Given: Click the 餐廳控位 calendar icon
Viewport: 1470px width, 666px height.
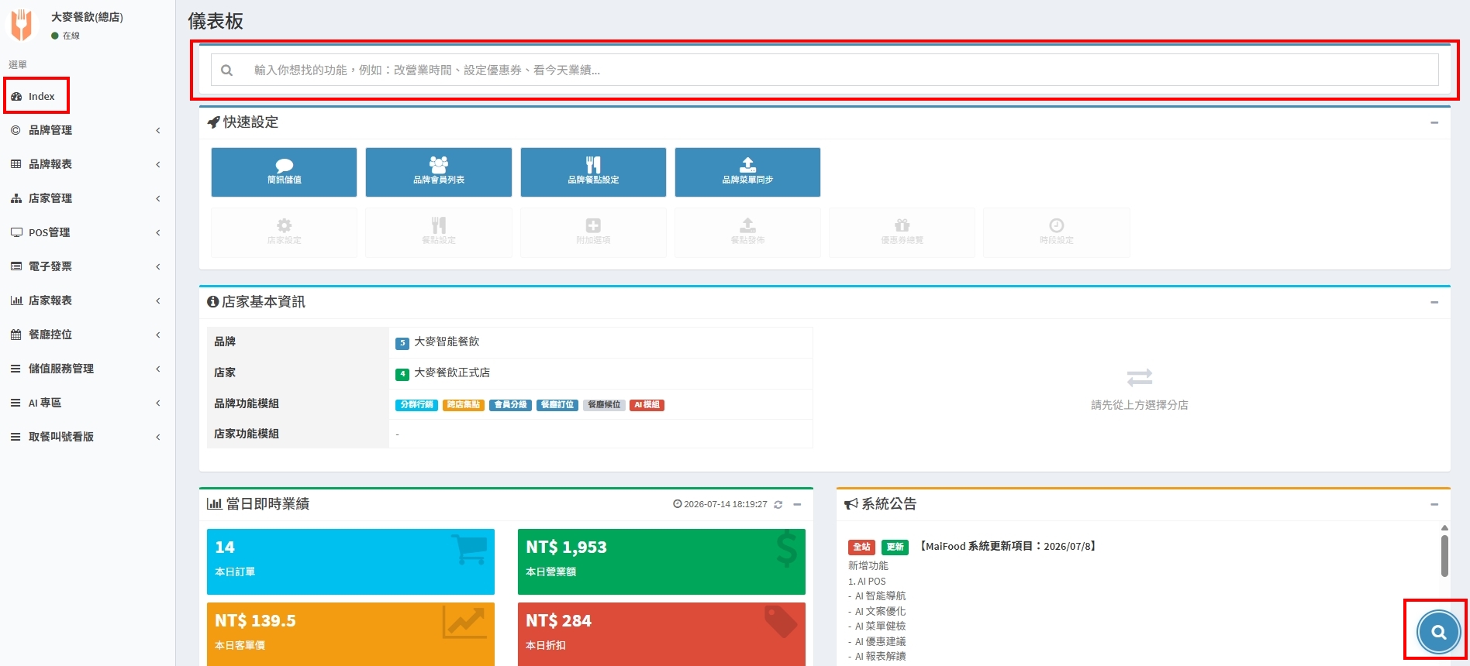Looking at the screenshot, I should [16, 335].
